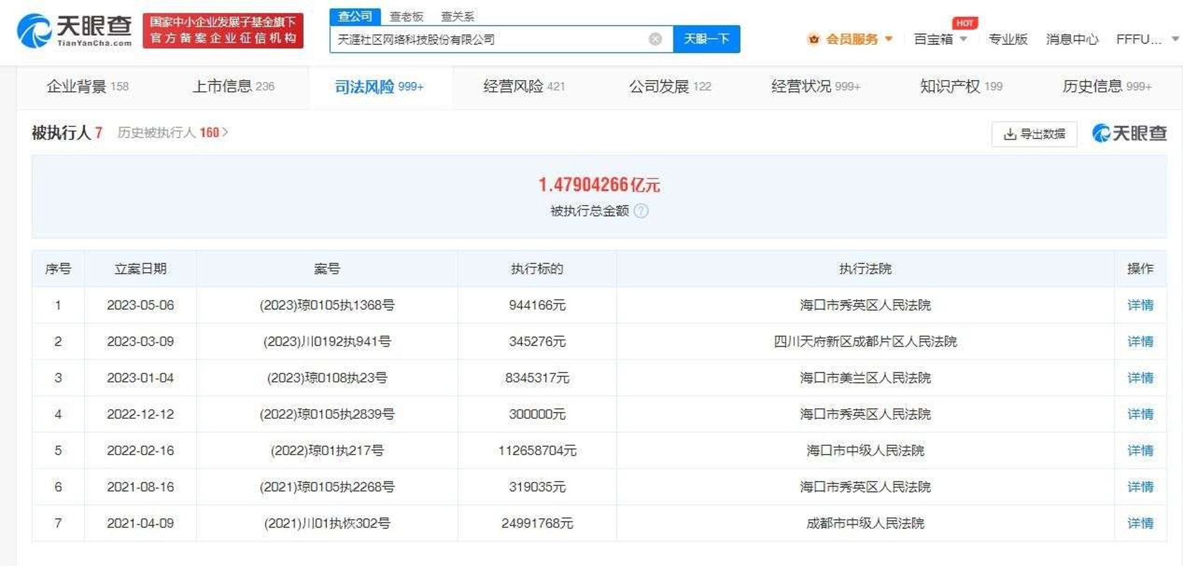1183x566 pixels.
Task: Select case number (2023)川0192执941号
Action: pyautogui.click(x=327, y=341)
